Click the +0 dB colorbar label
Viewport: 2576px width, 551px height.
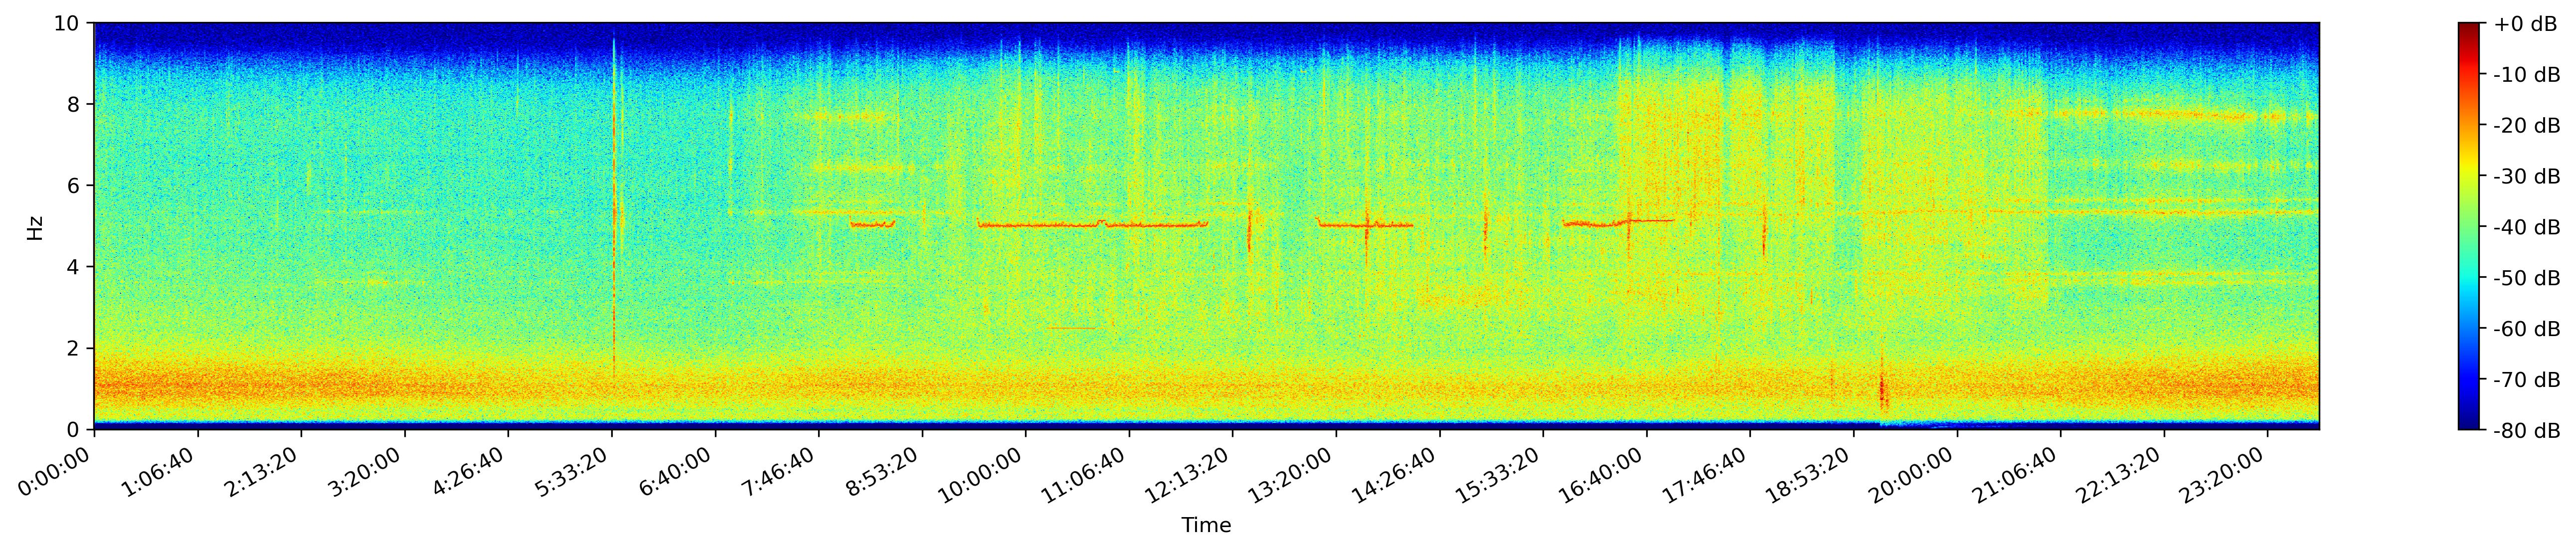[2525, 24]
